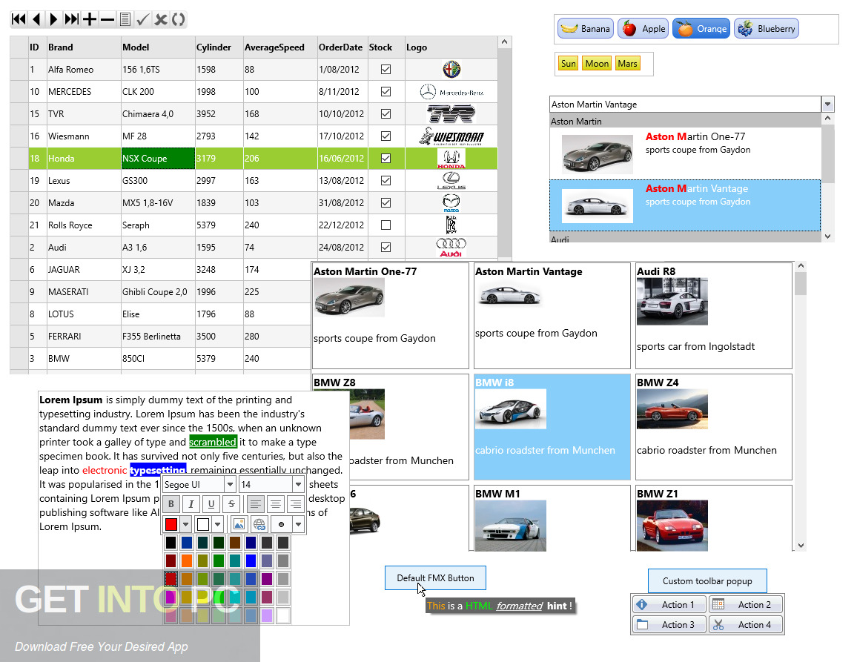
Task: Open the red text color dropdown arrow
Action: coord(186,524)
